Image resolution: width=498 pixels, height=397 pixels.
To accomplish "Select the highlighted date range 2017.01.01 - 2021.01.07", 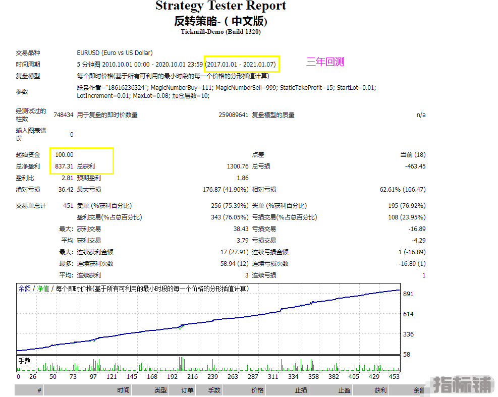I will coord(241,65).
